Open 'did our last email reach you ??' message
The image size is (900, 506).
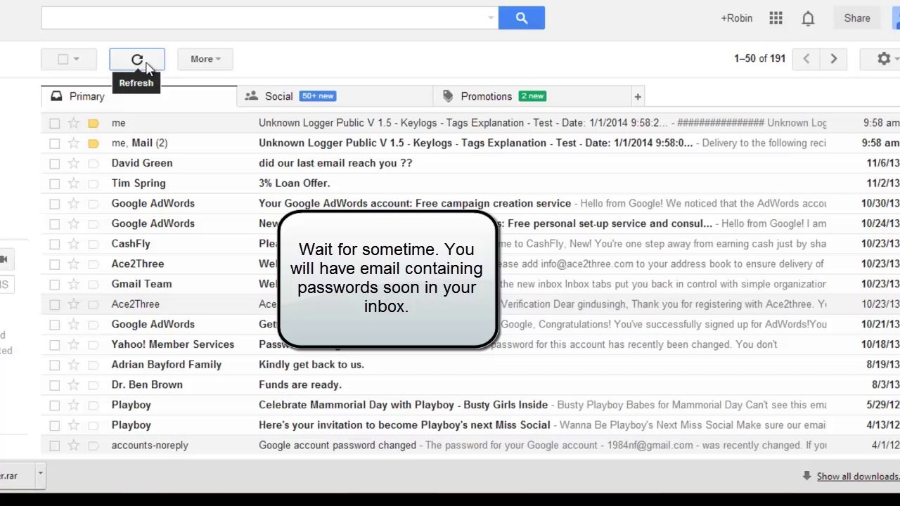335,163
